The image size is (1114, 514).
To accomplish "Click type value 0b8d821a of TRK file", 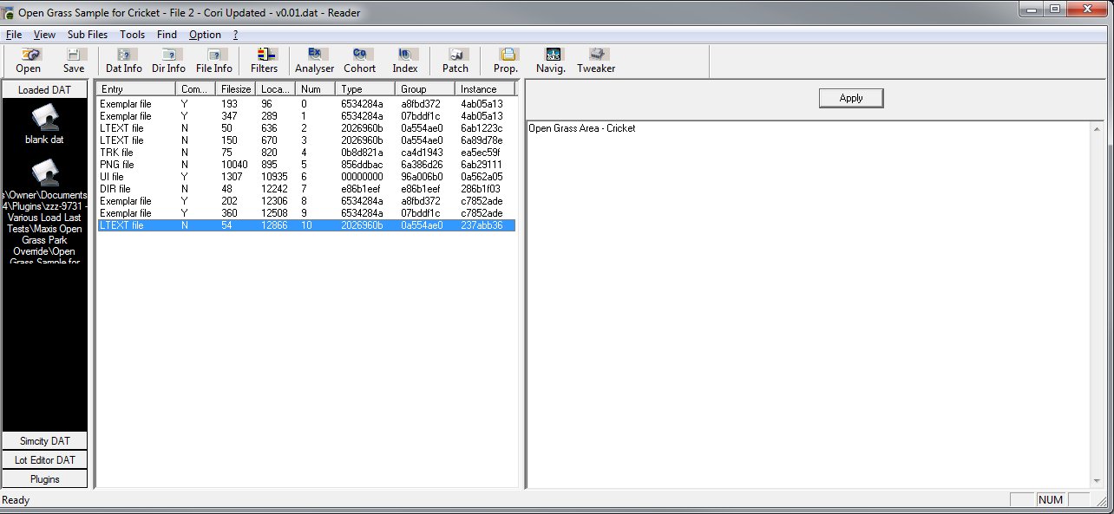I will click(x=362, y=153).
